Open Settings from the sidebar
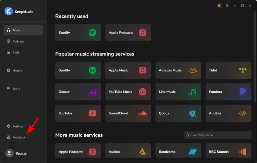Screen dimensions: 257x163 (23, 126)
